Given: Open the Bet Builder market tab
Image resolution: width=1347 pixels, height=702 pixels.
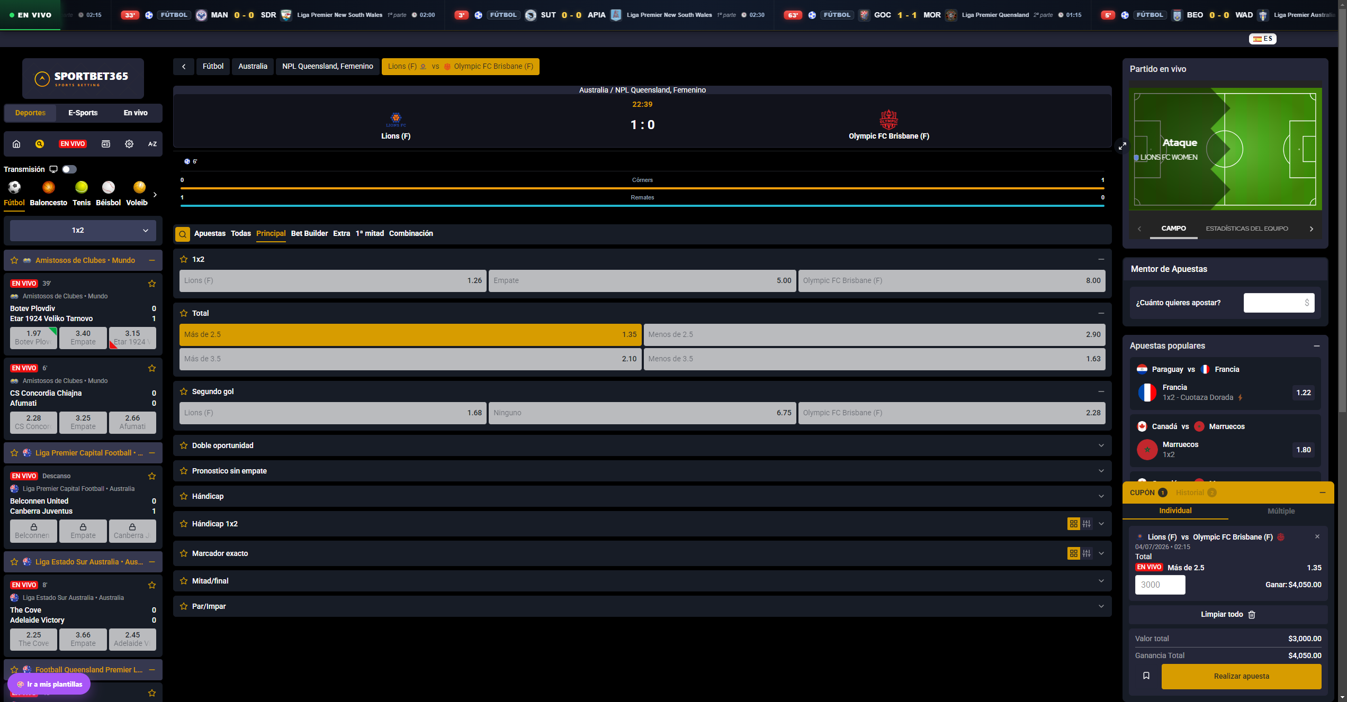Looking at the screenshot, I should (309, 233).
